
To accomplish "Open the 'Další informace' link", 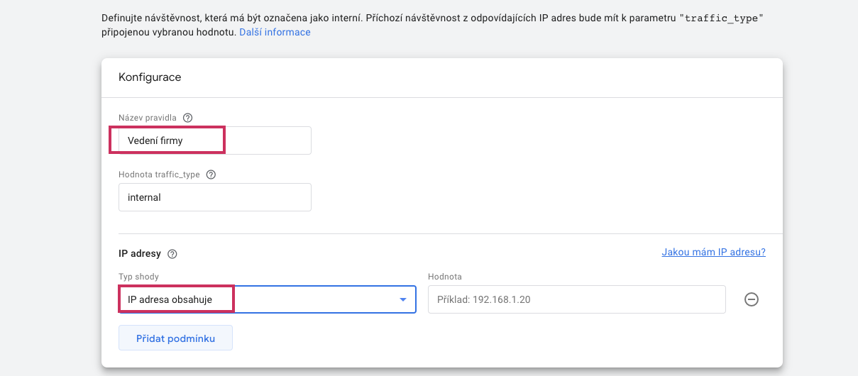I will coord(275,32).
